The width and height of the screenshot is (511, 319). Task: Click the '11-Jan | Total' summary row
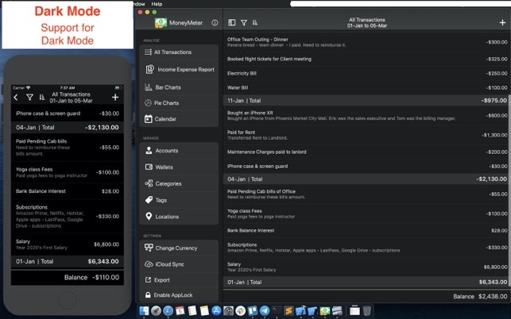click(x=367, y=101)
